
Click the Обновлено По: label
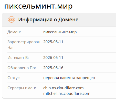click(x=22, y=68)
